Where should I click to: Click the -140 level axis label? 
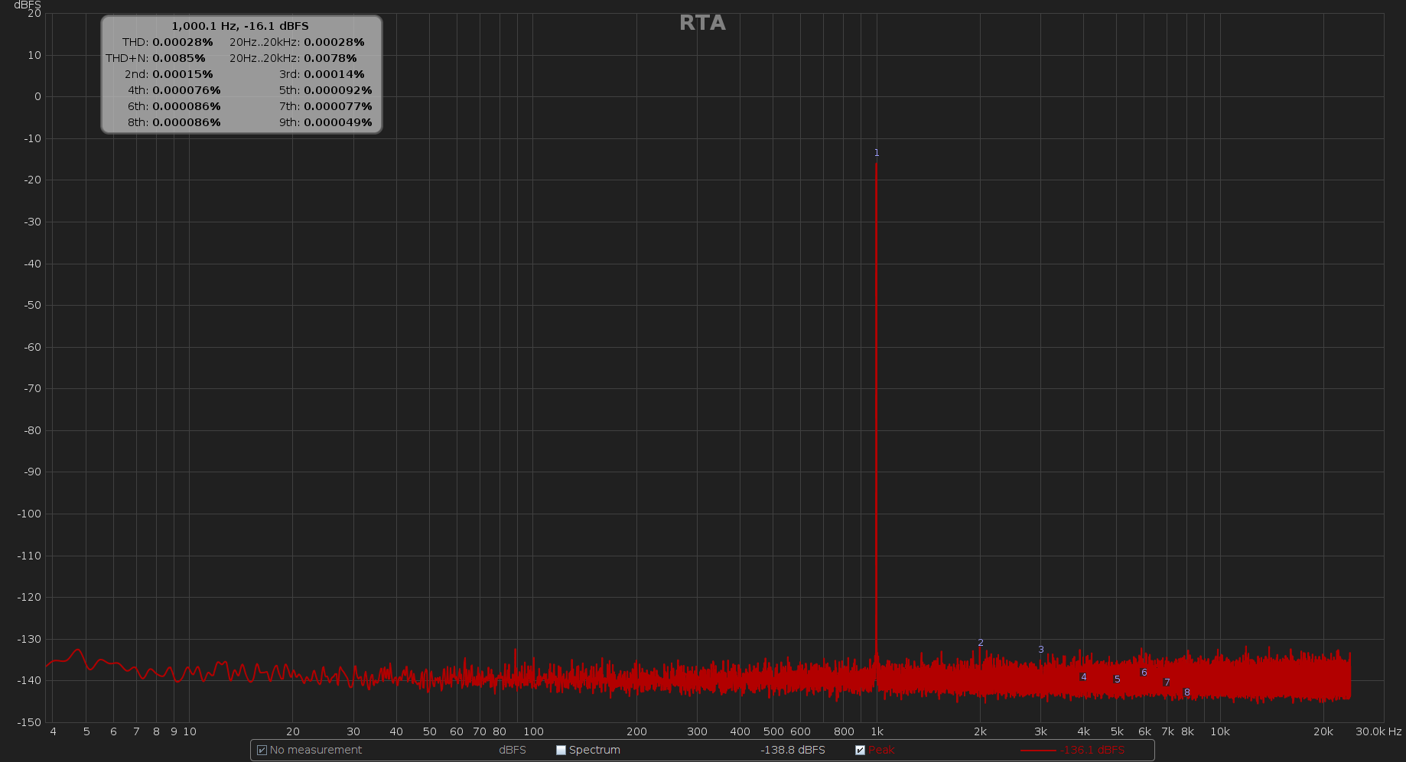[29, 681]
